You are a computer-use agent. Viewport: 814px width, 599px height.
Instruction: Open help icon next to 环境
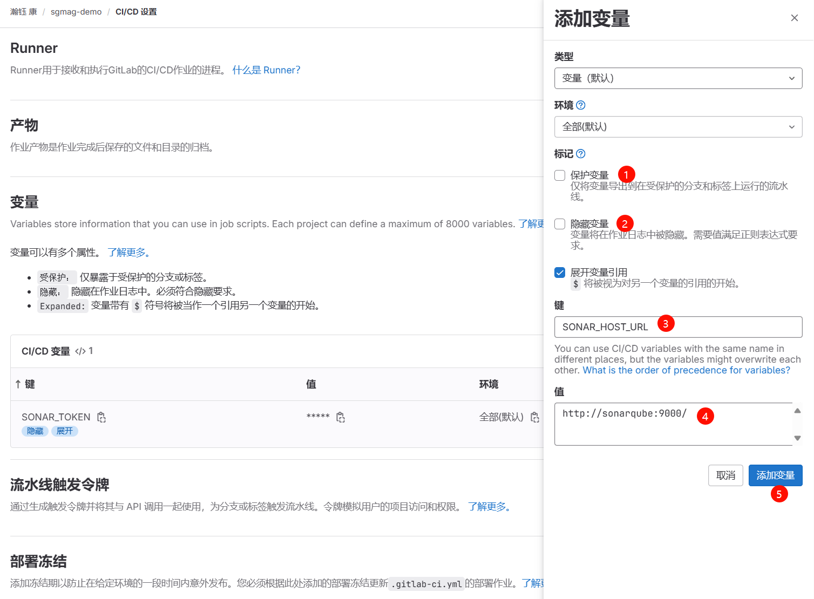coord(581,105)
